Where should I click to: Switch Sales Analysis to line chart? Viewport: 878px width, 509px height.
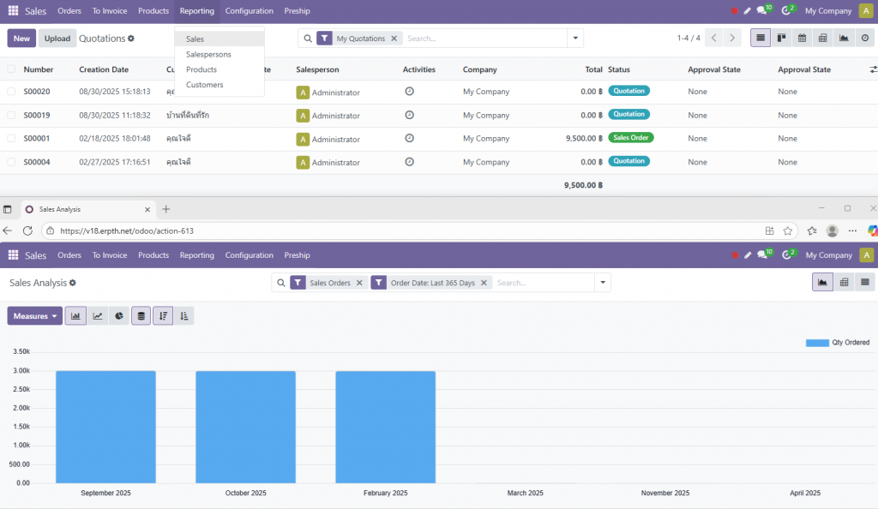pos(98,316)
